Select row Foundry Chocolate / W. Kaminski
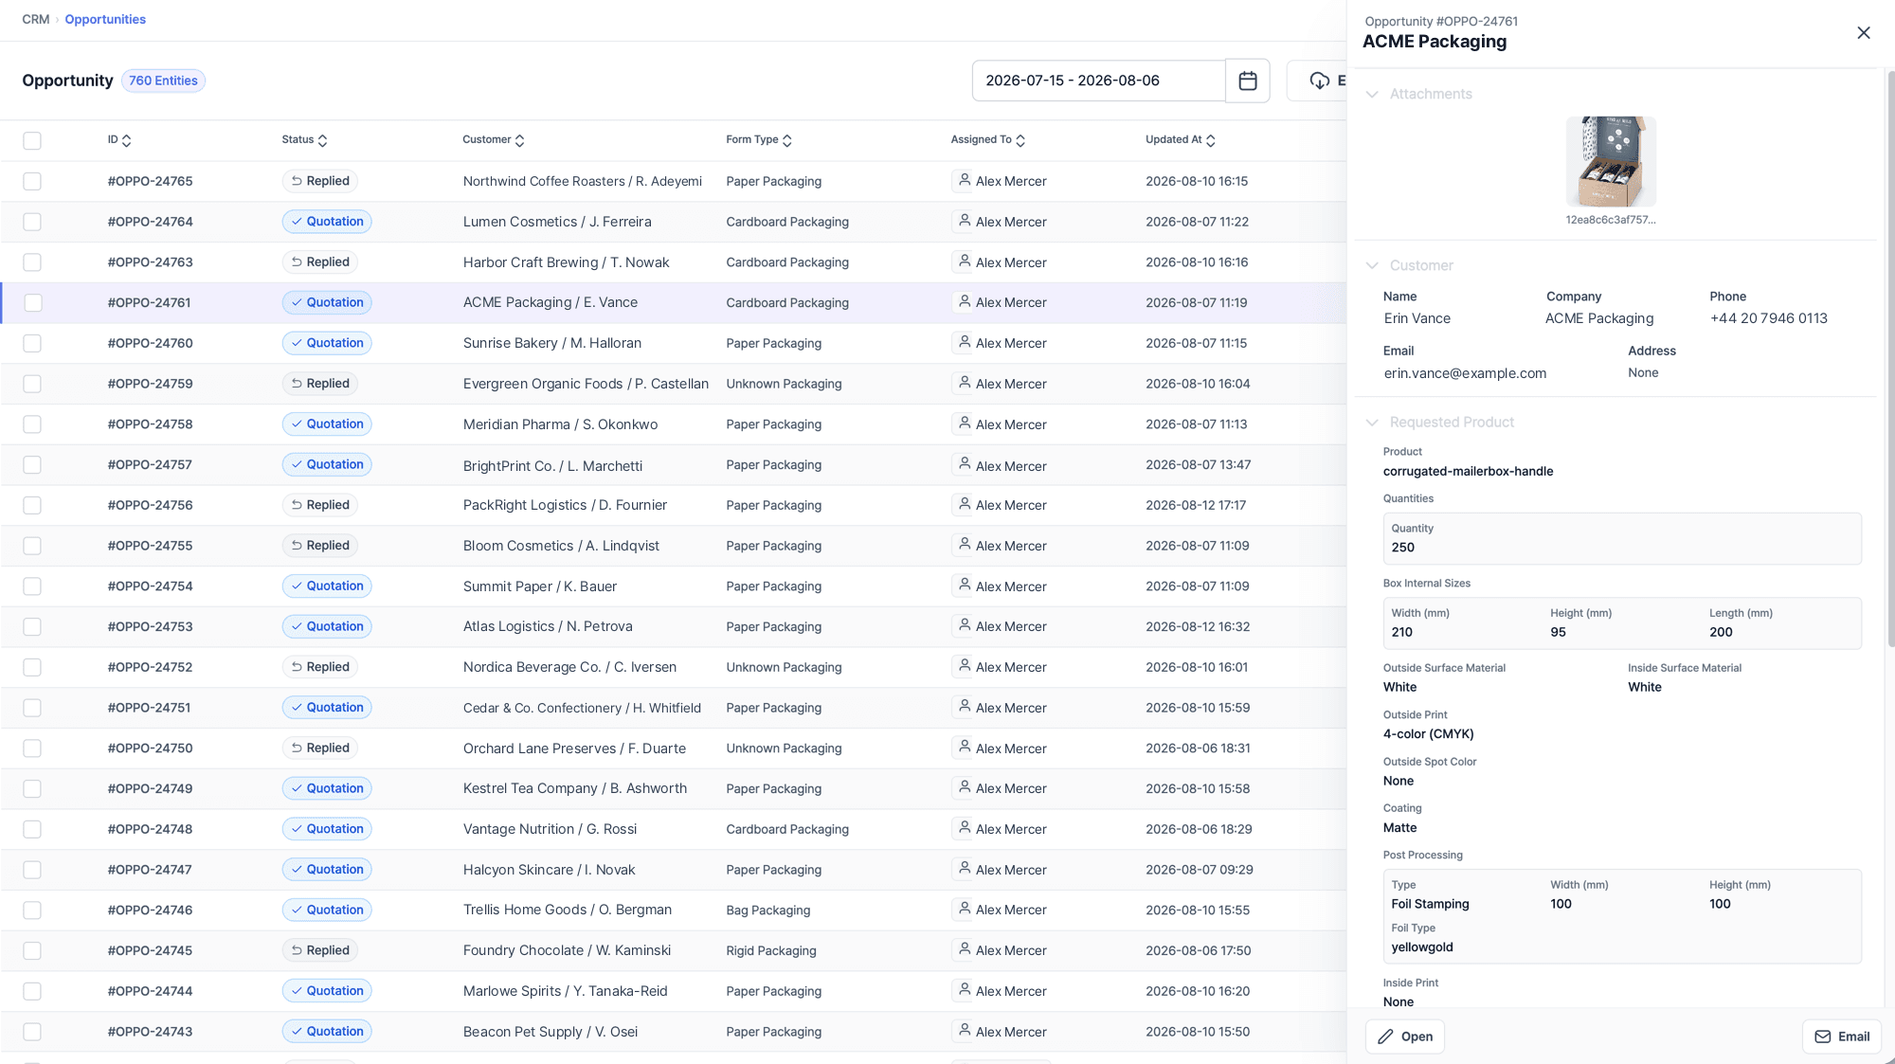 (x=673, y=950)
